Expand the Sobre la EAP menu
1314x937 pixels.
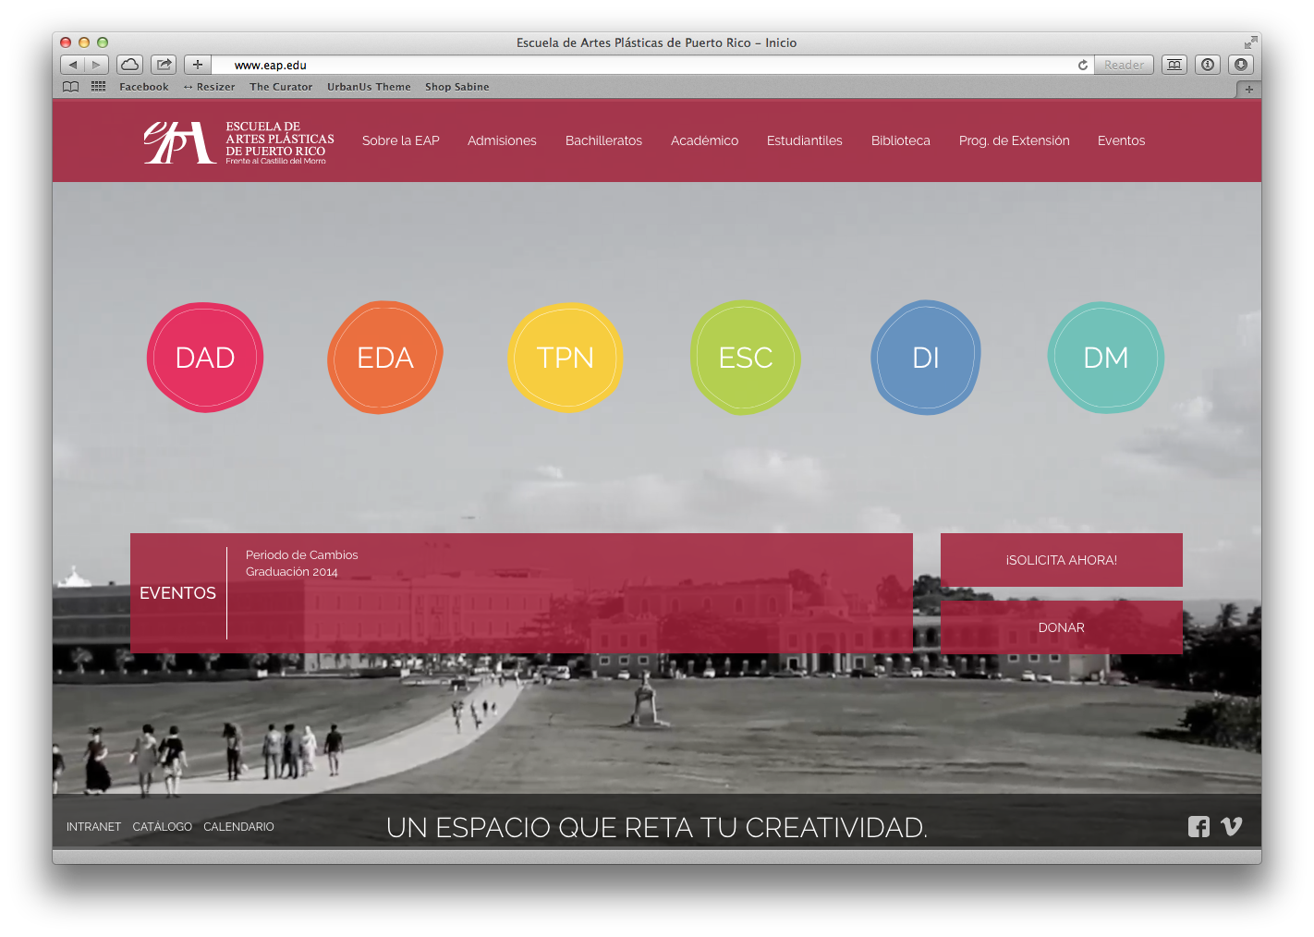[x=400, y=140]
